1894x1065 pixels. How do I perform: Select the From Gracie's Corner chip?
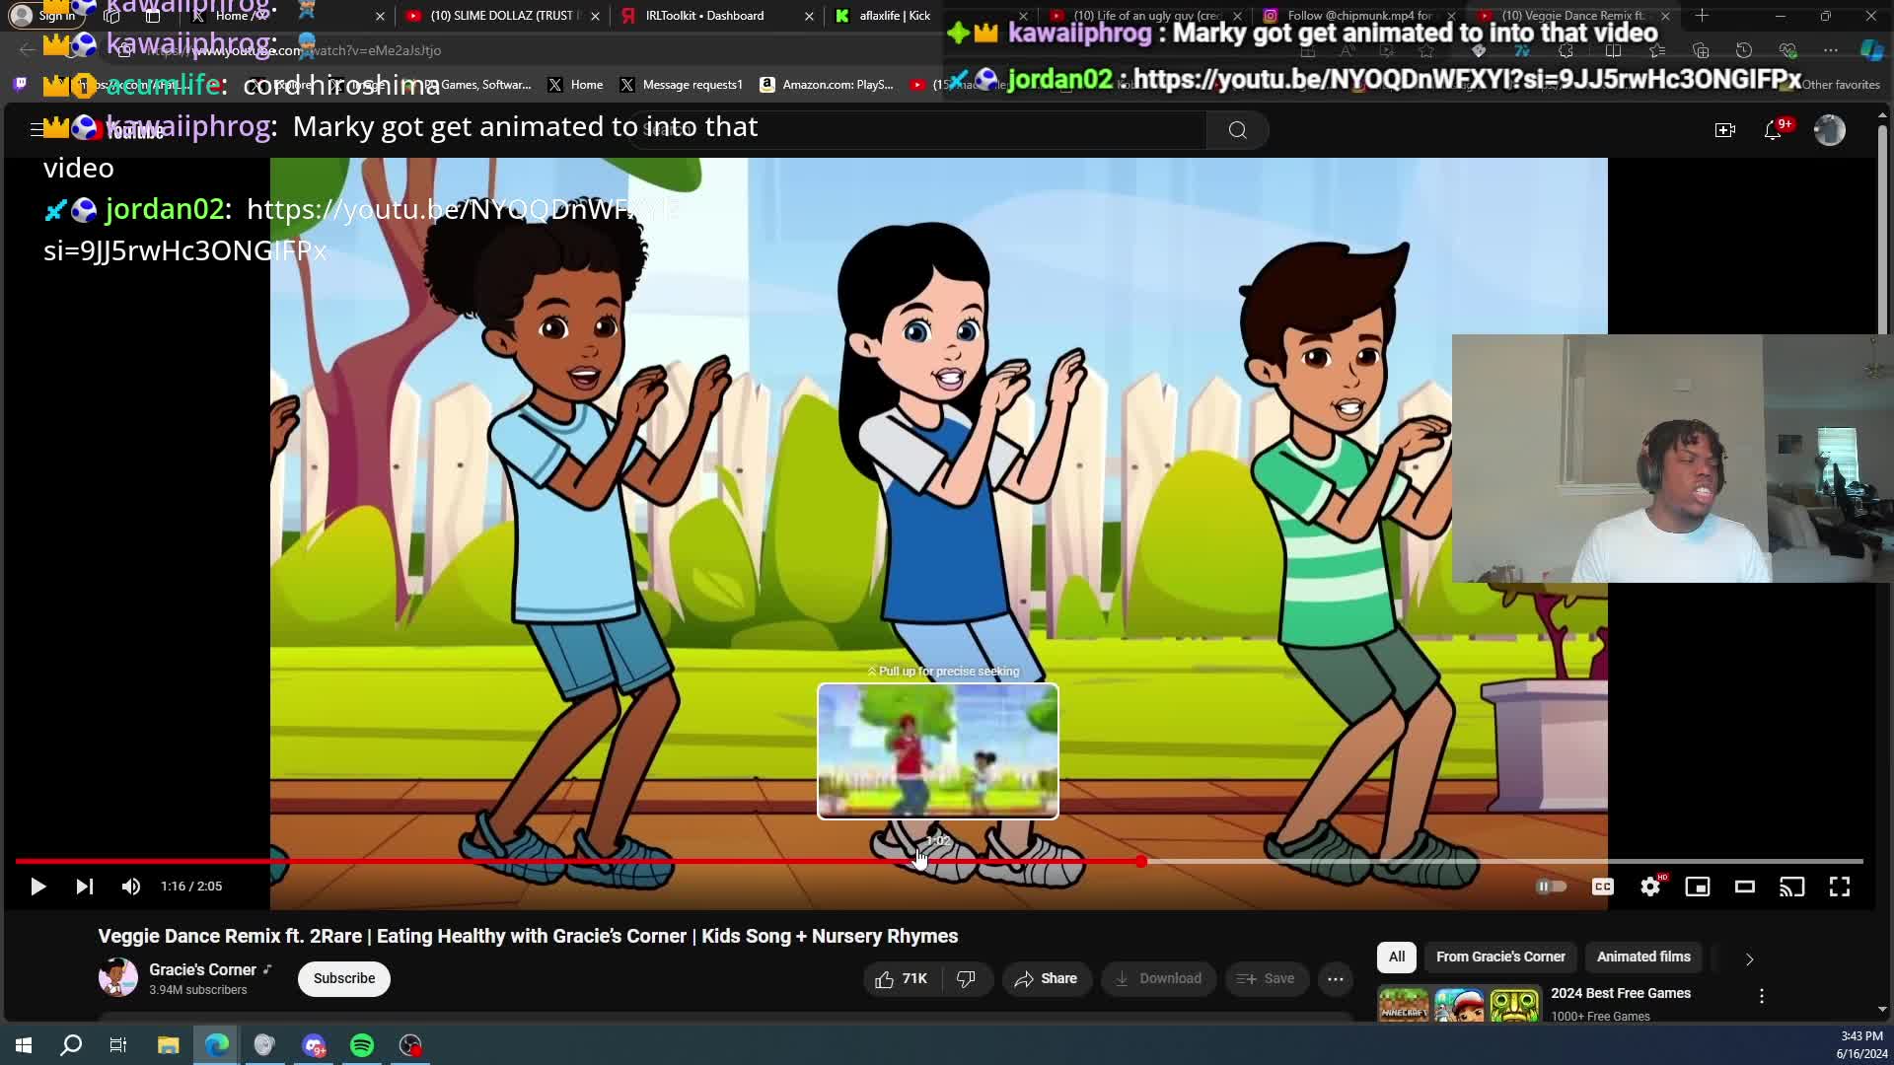pyautogui.click(x=1500, y=957)
